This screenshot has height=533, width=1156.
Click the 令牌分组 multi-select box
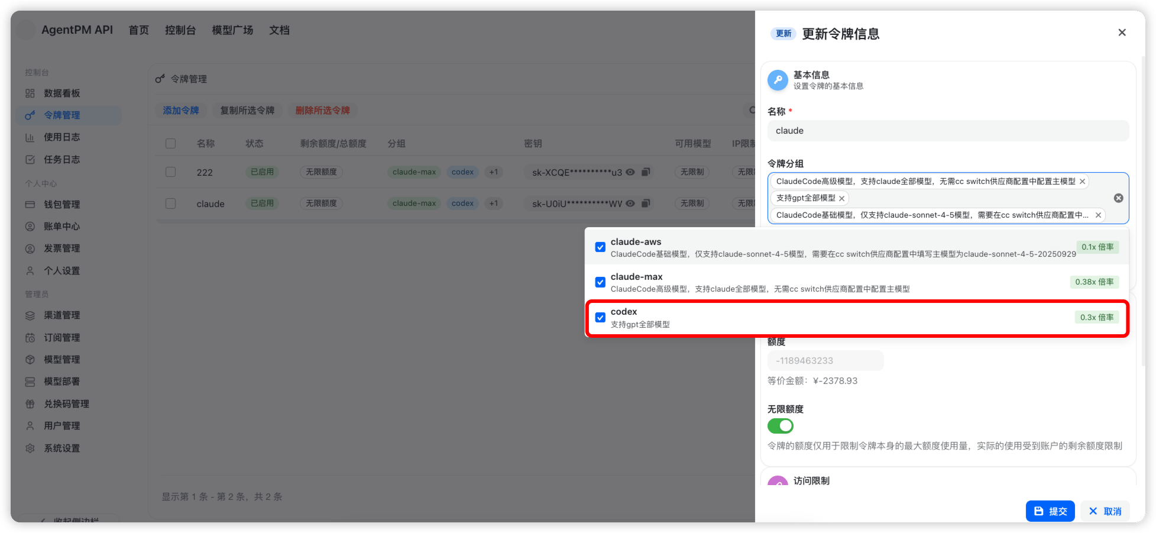click(948, 198)
